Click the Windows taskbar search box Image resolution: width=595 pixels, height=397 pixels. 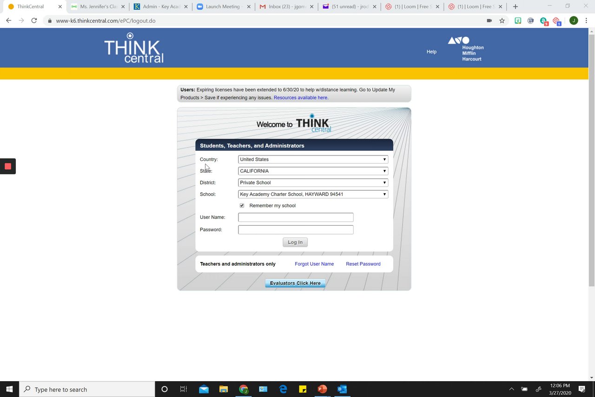click(x=87, y=389)
